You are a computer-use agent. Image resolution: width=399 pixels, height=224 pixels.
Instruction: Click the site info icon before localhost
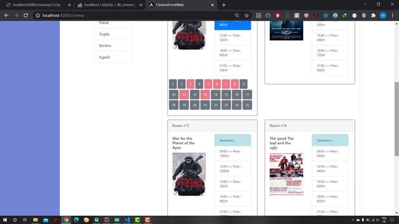(37, 16)
